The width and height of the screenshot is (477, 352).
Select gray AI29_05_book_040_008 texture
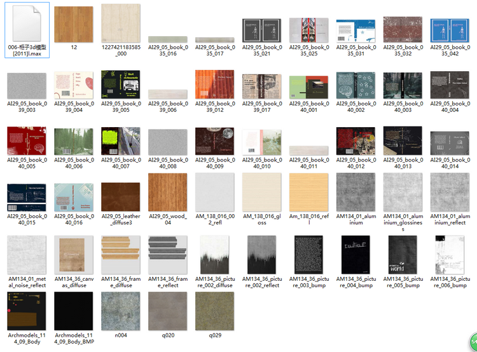(x=168, y=142)
